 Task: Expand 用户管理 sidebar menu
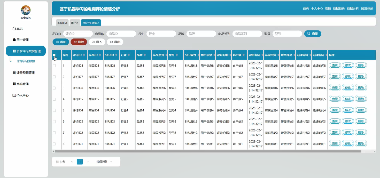pyautogui.click(x=20, y=40)
